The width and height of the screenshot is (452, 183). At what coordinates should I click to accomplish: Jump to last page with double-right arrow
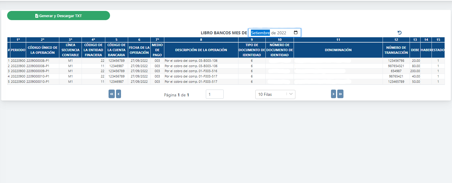pyautogui.click(x=340, y=94)
